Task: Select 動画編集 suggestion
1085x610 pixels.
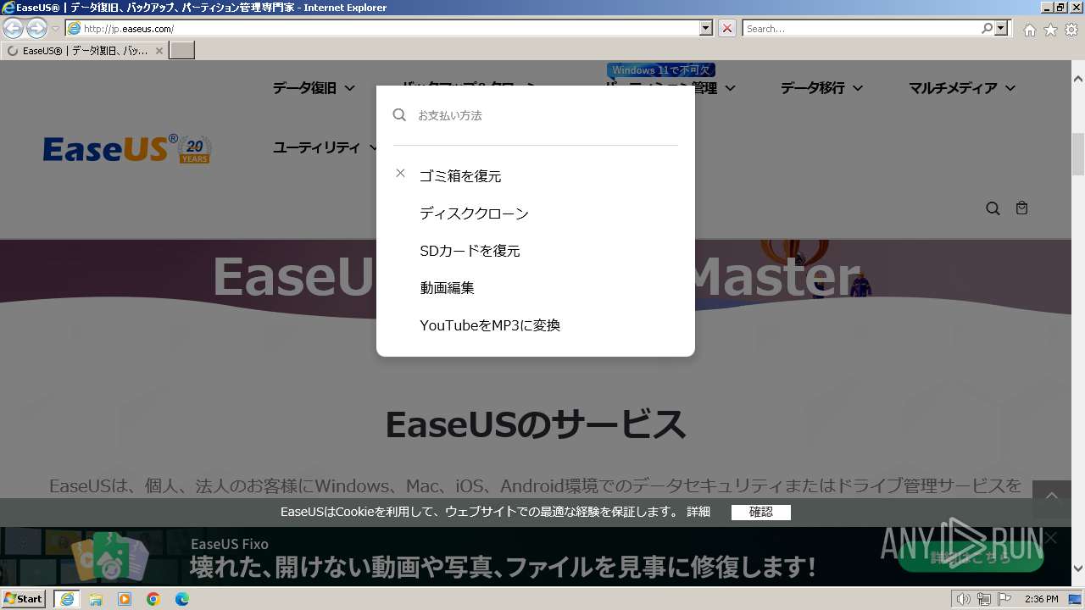Action: coord(447,288)
